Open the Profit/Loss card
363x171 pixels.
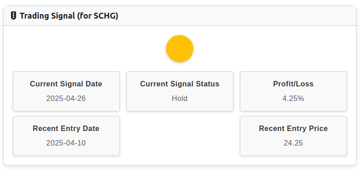point(293,91)
